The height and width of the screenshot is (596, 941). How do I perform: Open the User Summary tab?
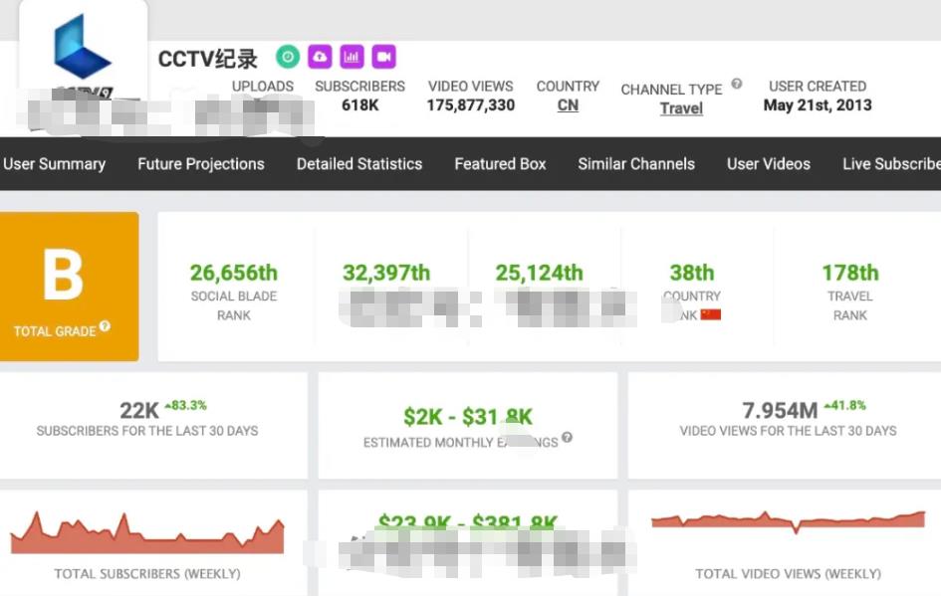point(54,164)
